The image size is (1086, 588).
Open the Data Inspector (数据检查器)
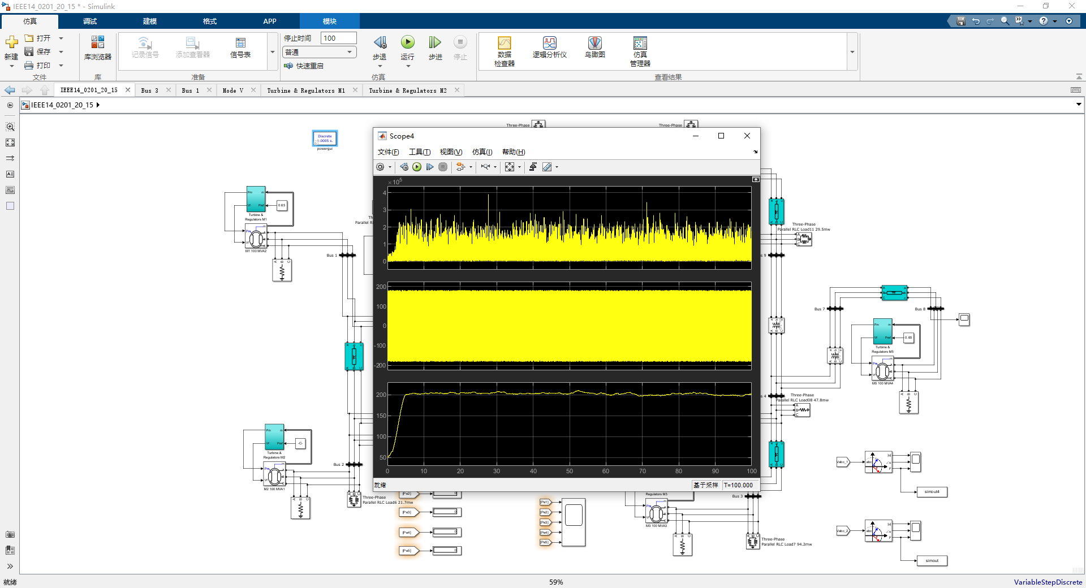coord(505,51)
